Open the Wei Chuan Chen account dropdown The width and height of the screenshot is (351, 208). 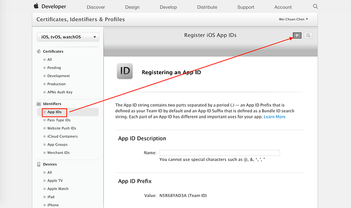click(x=293, y=19)
